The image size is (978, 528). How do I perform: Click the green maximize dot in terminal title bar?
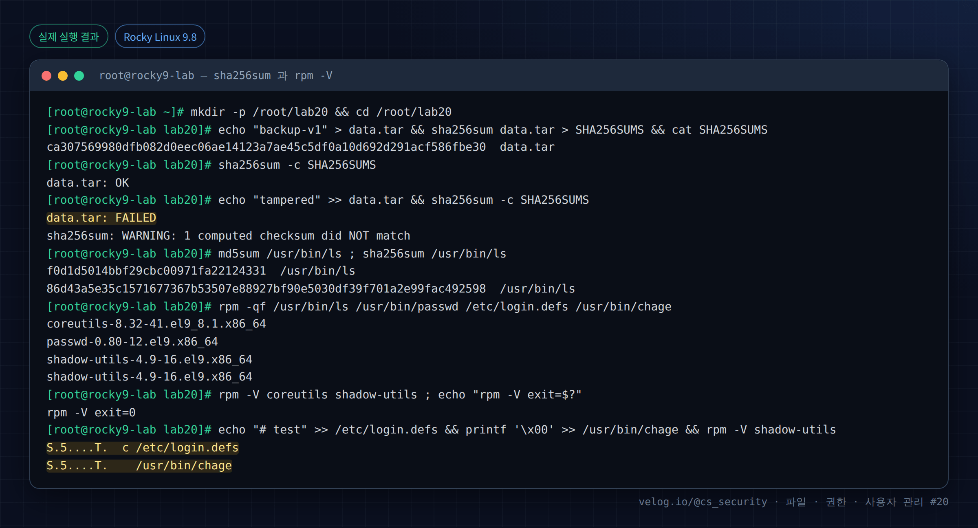click(79, 76)
